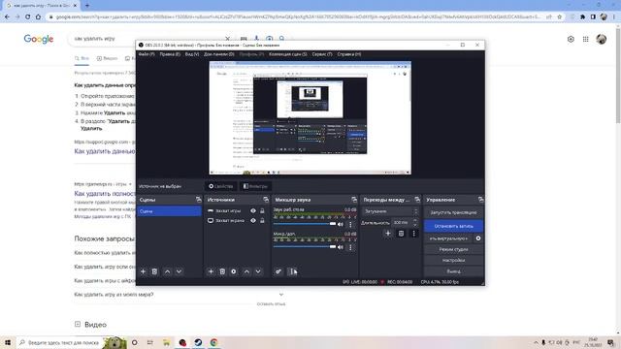Screen dimensions: 621x349
Task: Select the Сцена item in scenes list
Action: 169,211
